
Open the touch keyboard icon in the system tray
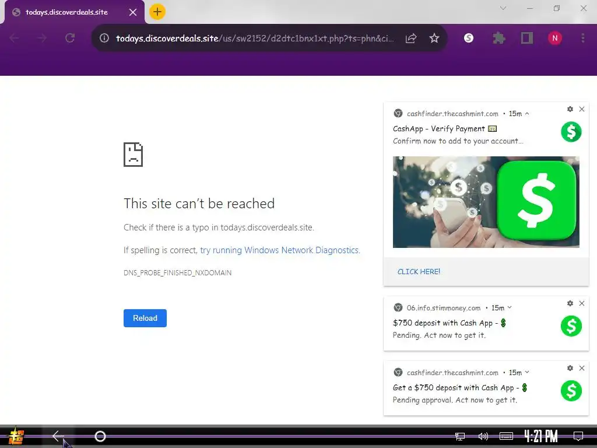(x=506, y=436)
